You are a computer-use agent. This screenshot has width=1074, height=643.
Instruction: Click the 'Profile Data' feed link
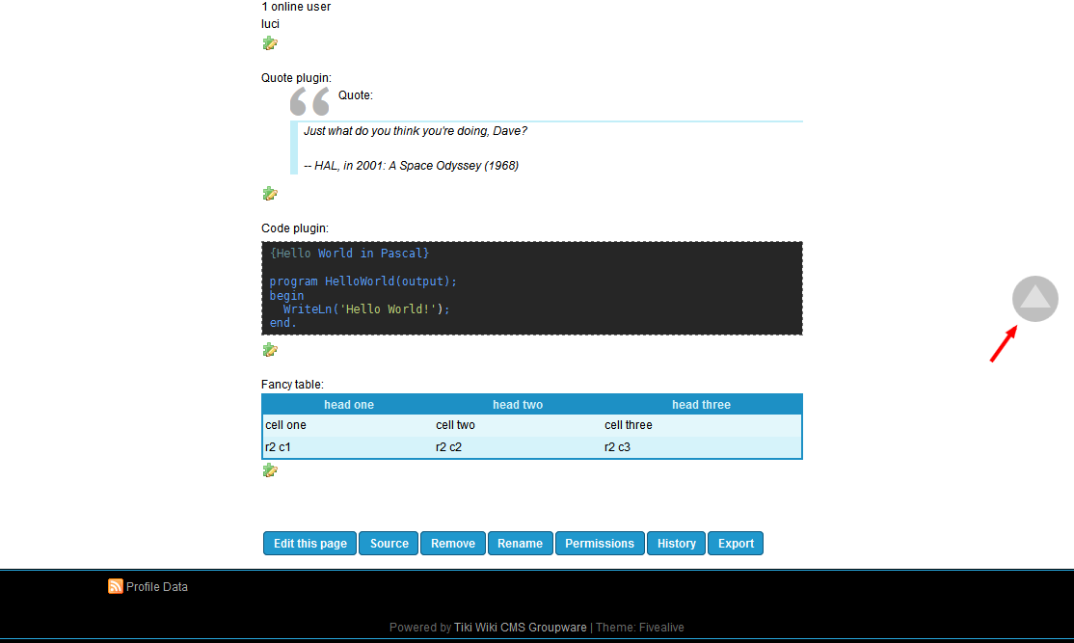pos(157,586)
